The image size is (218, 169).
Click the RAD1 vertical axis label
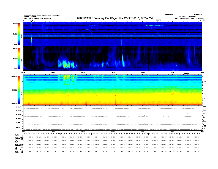[22, 60]
